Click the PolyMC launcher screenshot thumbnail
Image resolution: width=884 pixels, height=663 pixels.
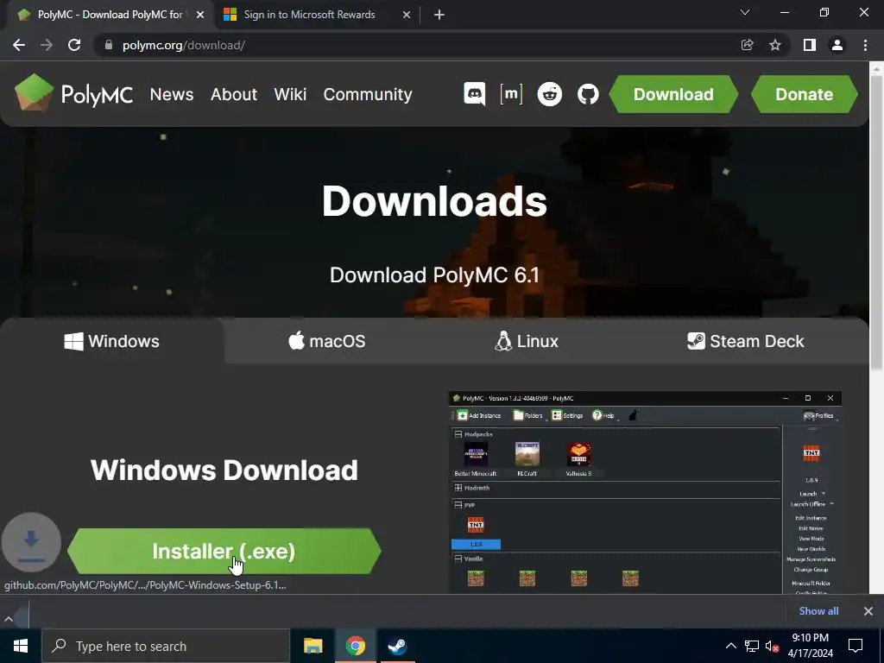pyautogui.click(x=645, y=492)
